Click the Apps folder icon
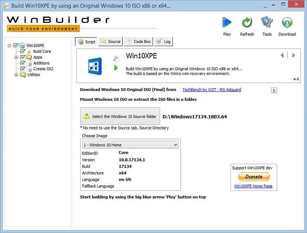This screenshot has height=233, width=307. 29,57
